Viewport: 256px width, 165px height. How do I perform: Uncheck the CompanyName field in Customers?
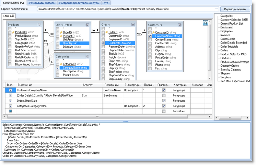(150, 36)
